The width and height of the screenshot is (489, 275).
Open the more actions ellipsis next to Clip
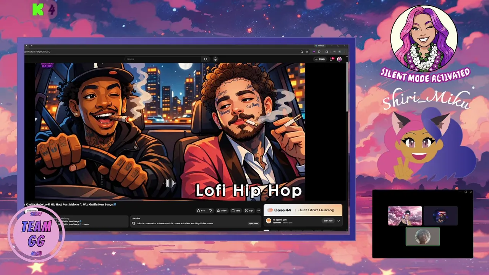click(259, 210)
